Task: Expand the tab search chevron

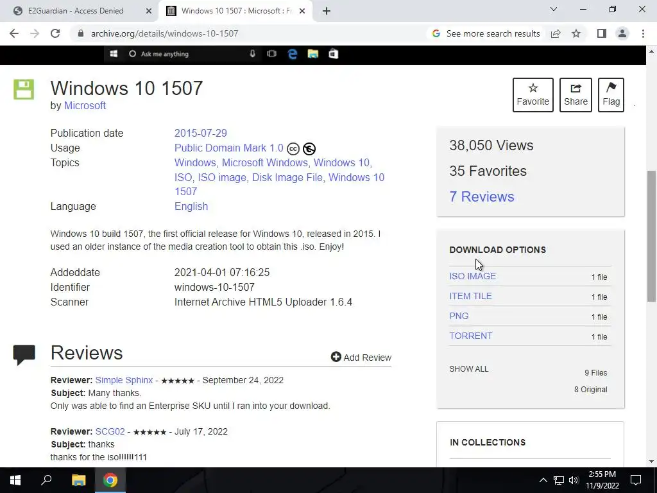Action: coord(554,9)
